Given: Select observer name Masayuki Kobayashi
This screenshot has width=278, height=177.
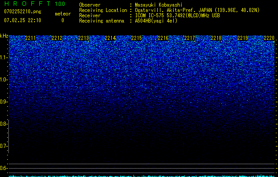Looking at the screenshot, I should (x=159, y=5).
